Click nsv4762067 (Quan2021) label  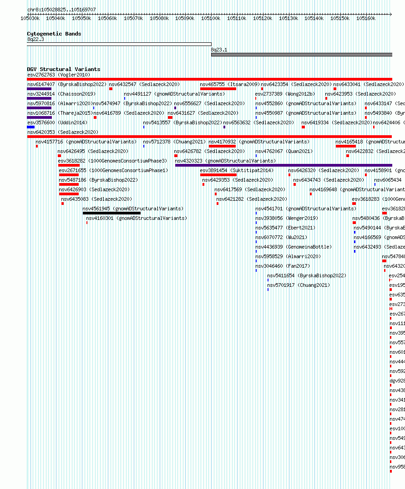point(284,152)
